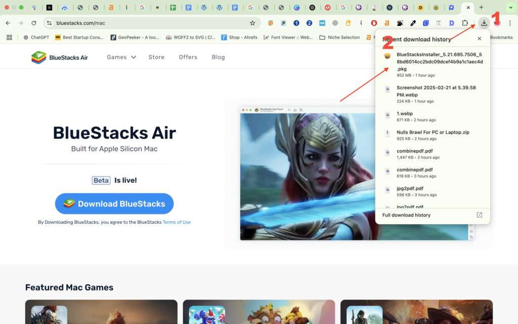This screenshot has height=324, width=518.
Task: Click the 'Beta' badge label
Action: [101, 180]
